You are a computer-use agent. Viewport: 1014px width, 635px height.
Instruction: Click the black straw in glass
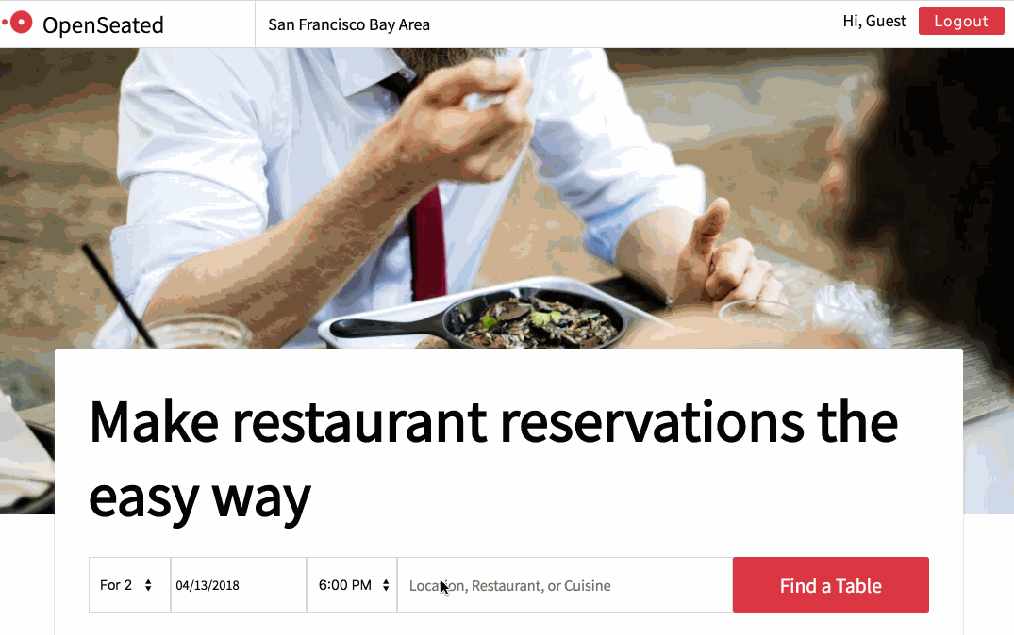coord(120,295)
